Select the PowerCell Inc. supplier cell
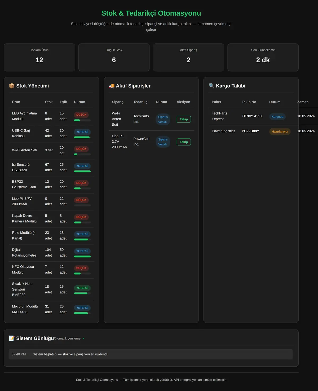This screenshot has width=318, height=391. (x=141, y=142)
